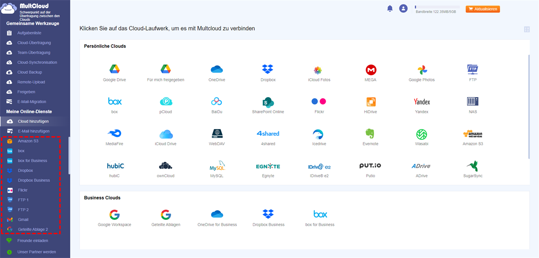Add the MEGA cloud drive
The height and width of the screenshot is (258, 539).
point(371,73)
